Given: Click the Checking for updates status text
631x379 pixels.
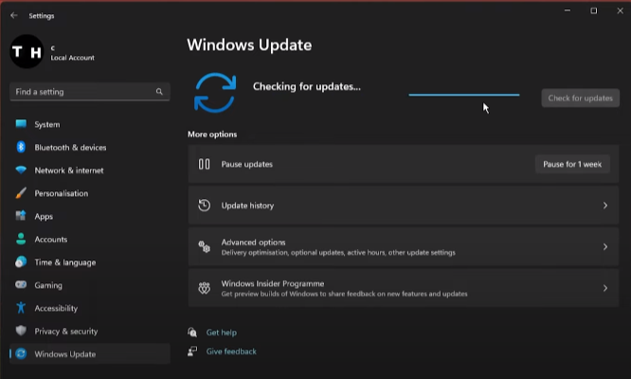Looking at the screenshot, I should tap(307, 86).
